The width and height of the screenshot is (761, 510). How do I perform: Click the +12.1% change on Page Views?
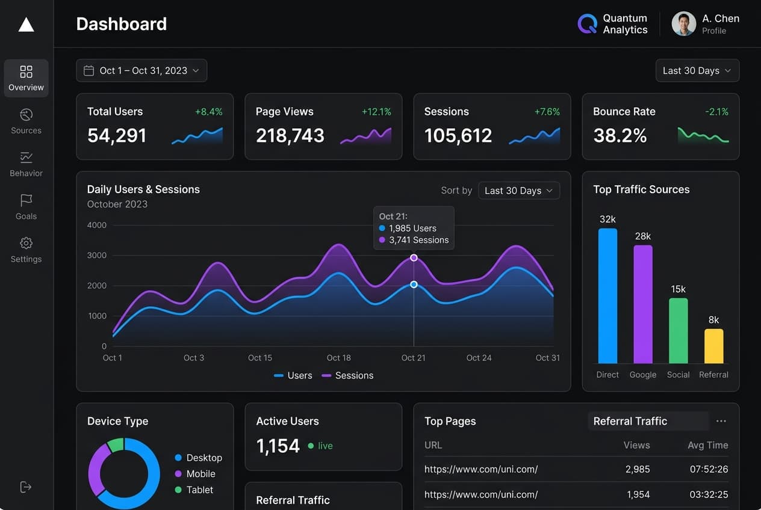[376, 112]
